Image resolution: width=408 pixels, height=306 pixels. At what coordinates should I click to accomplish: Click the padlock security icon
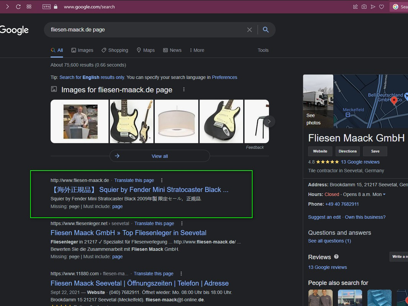(x=56, y=7)
